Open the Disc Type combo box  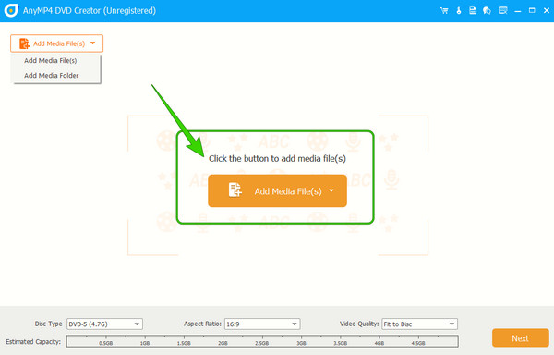point(104,324)
